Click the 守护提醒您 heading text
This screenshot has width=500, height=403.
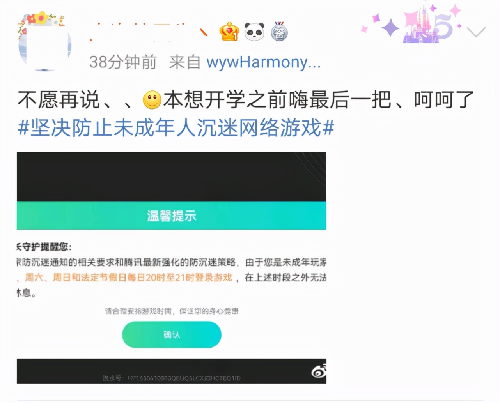(x=44, y=246)
